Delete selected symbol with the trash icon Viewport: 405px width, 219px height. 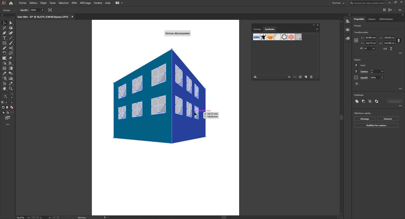tap(311, 77)
